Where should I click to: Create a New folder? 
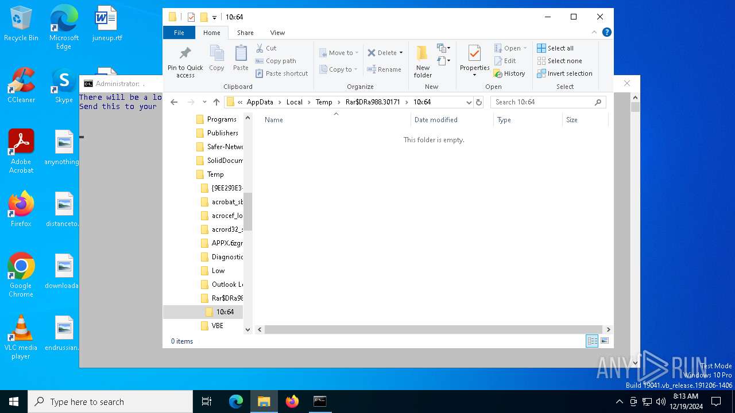pyautogui.click(x=423, y=62)
